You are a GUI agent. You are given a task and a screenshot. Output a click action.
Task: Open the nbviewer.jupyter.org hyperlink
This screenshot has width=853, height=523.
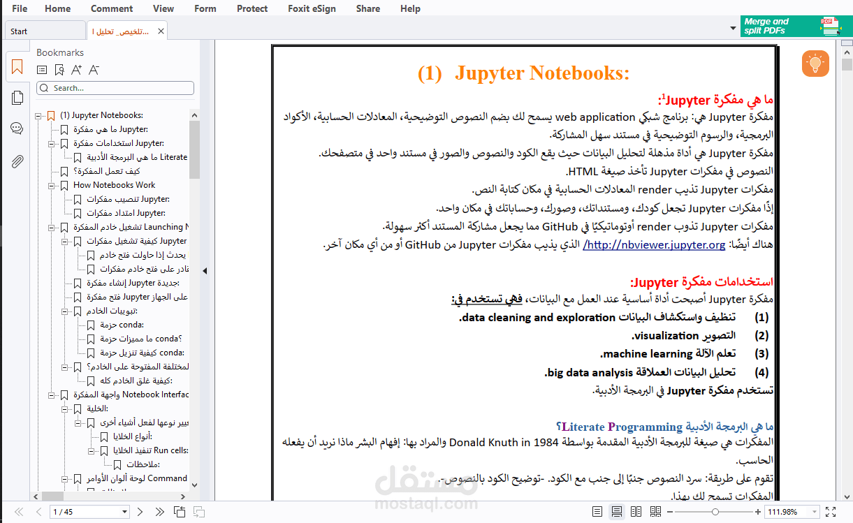tap(654, 245)
